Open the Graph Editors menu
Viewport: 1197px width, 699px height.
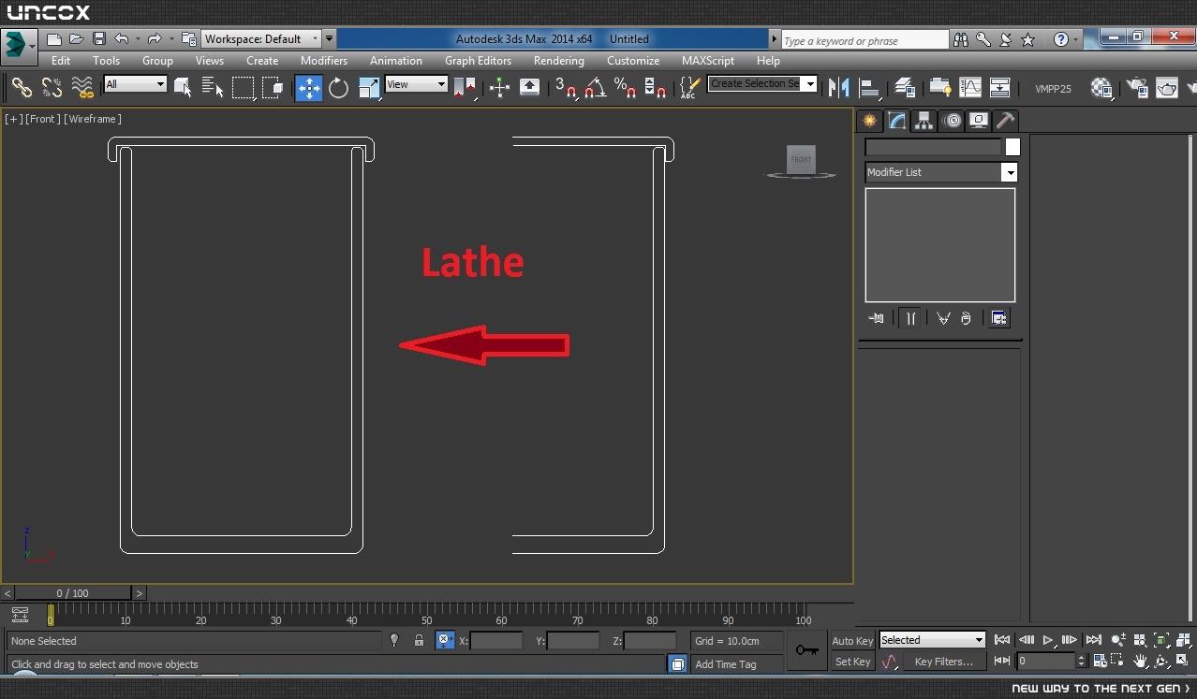478,60
